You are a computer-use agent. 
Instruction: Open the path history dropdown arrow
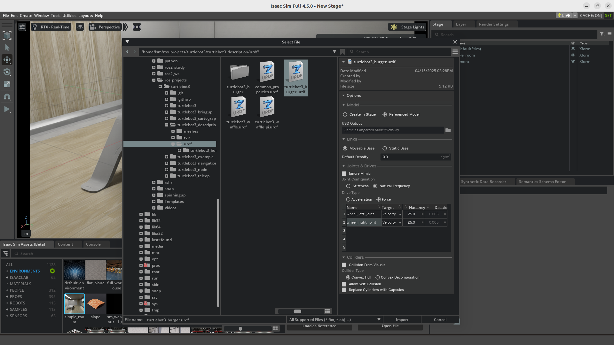coord(335,52)
